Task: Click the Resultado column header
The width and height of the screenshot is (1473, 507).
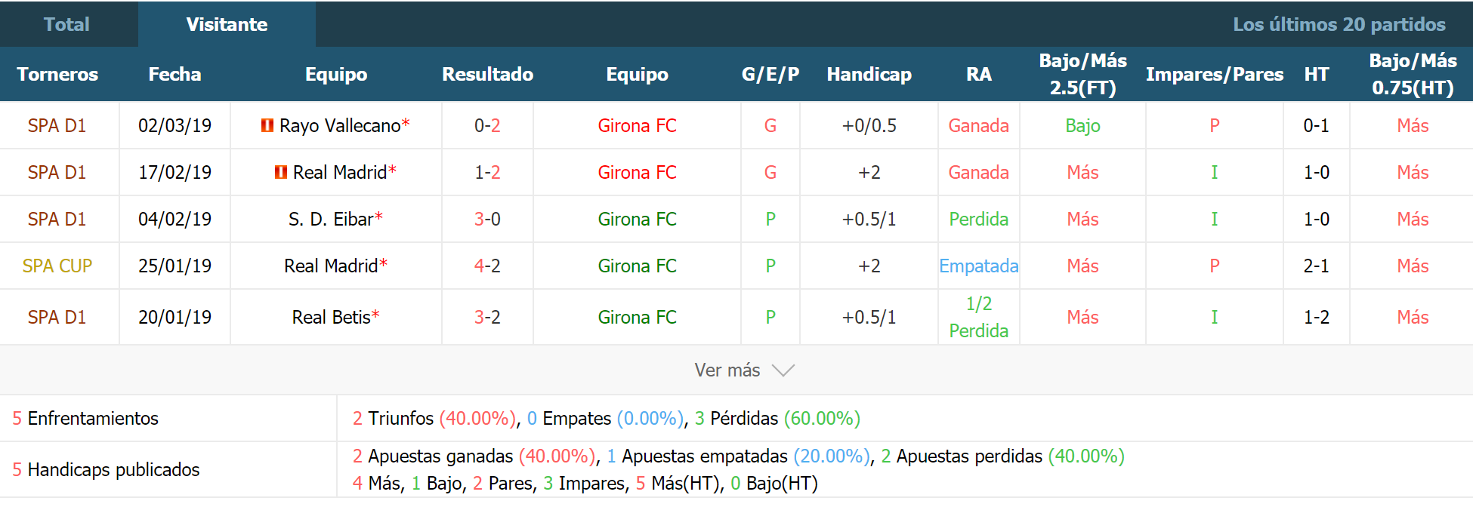Action: [487, 74]
